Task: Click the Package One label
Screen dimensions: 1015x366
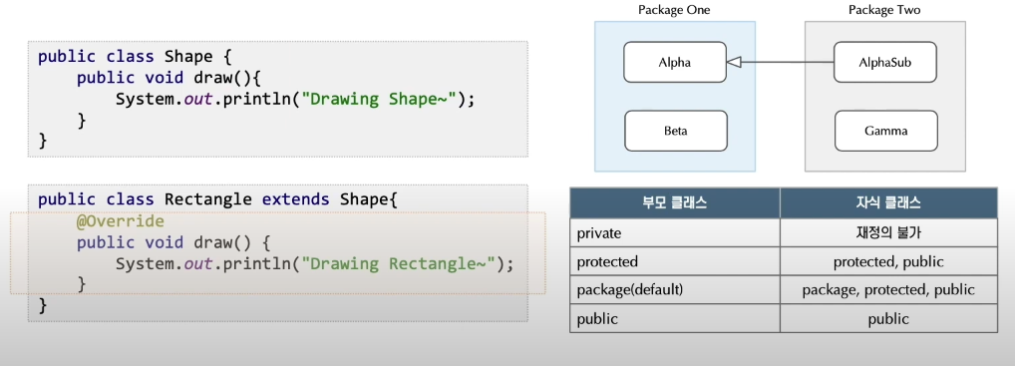Action: tap(673, 10)
